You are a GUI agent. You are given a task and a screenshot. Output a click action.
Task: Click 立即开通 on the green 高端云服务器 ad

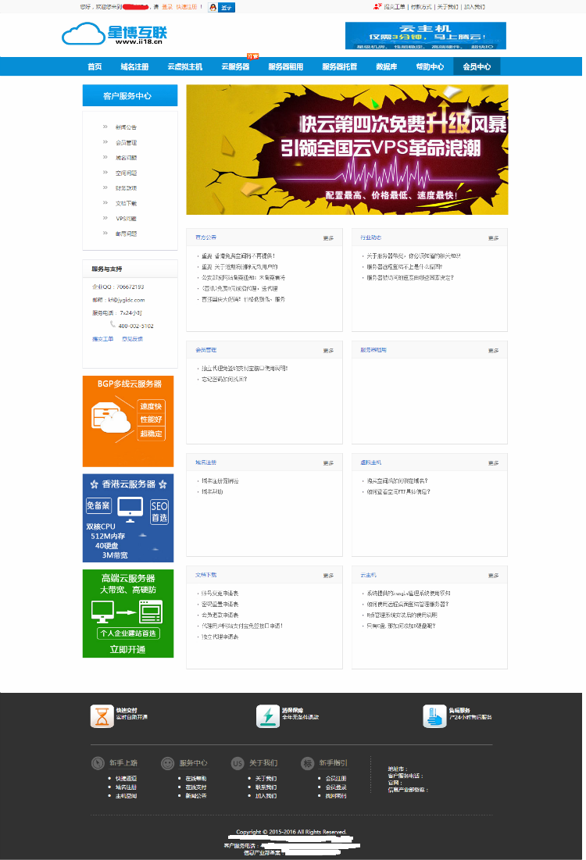(127, 649)
